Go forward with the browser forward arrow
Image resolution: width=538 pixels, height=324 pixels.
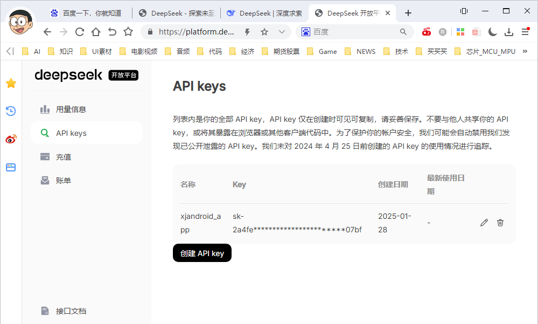point(64,32)
